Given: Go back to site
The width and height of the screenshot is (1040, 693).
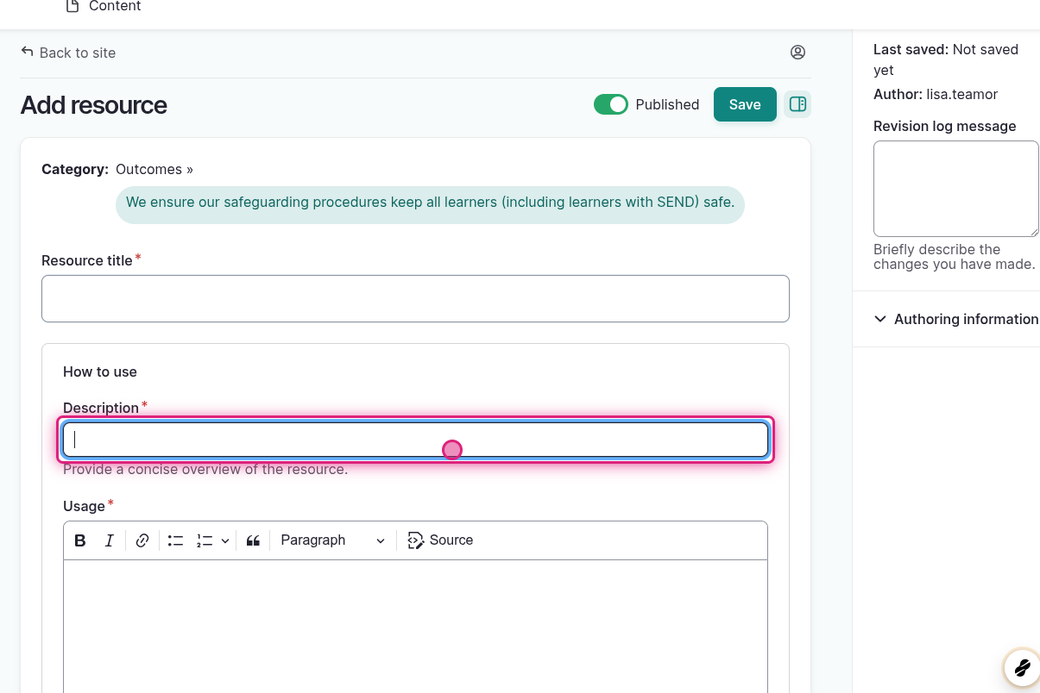Looking at the screenshot, I should click(x=68, y=53).
